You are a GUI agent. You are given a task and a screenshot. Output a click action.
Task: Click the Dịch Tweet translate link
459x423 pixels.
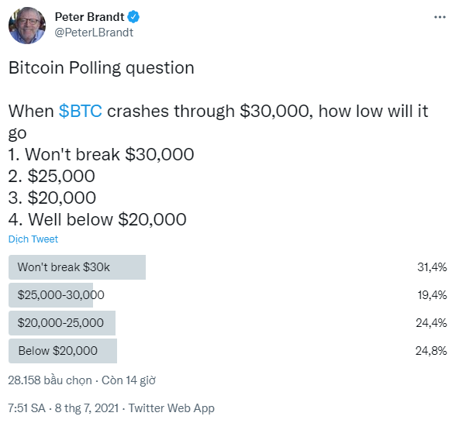(x=33, y=239)
